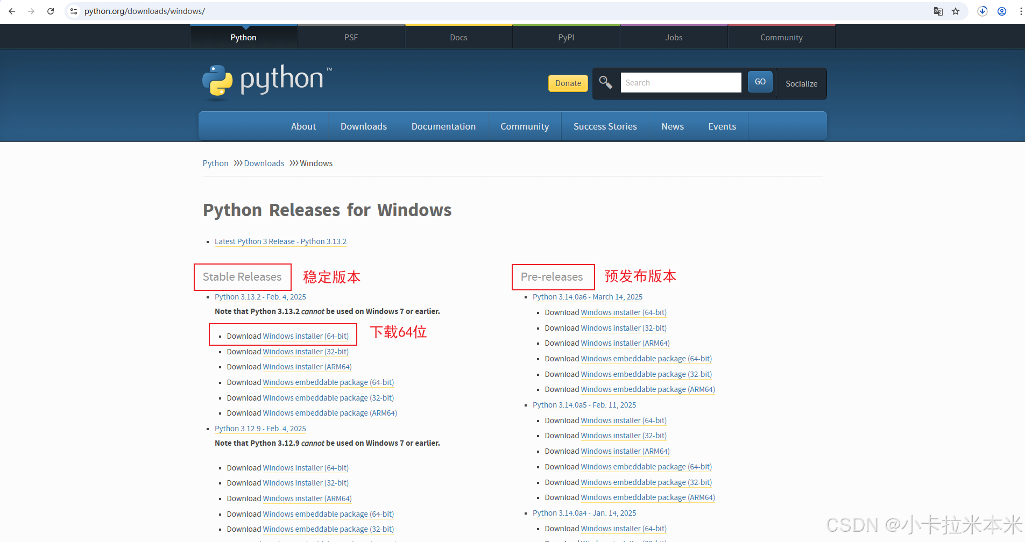
Task: Click the magnifying glass search icon
Action: [x=606, y=82]
